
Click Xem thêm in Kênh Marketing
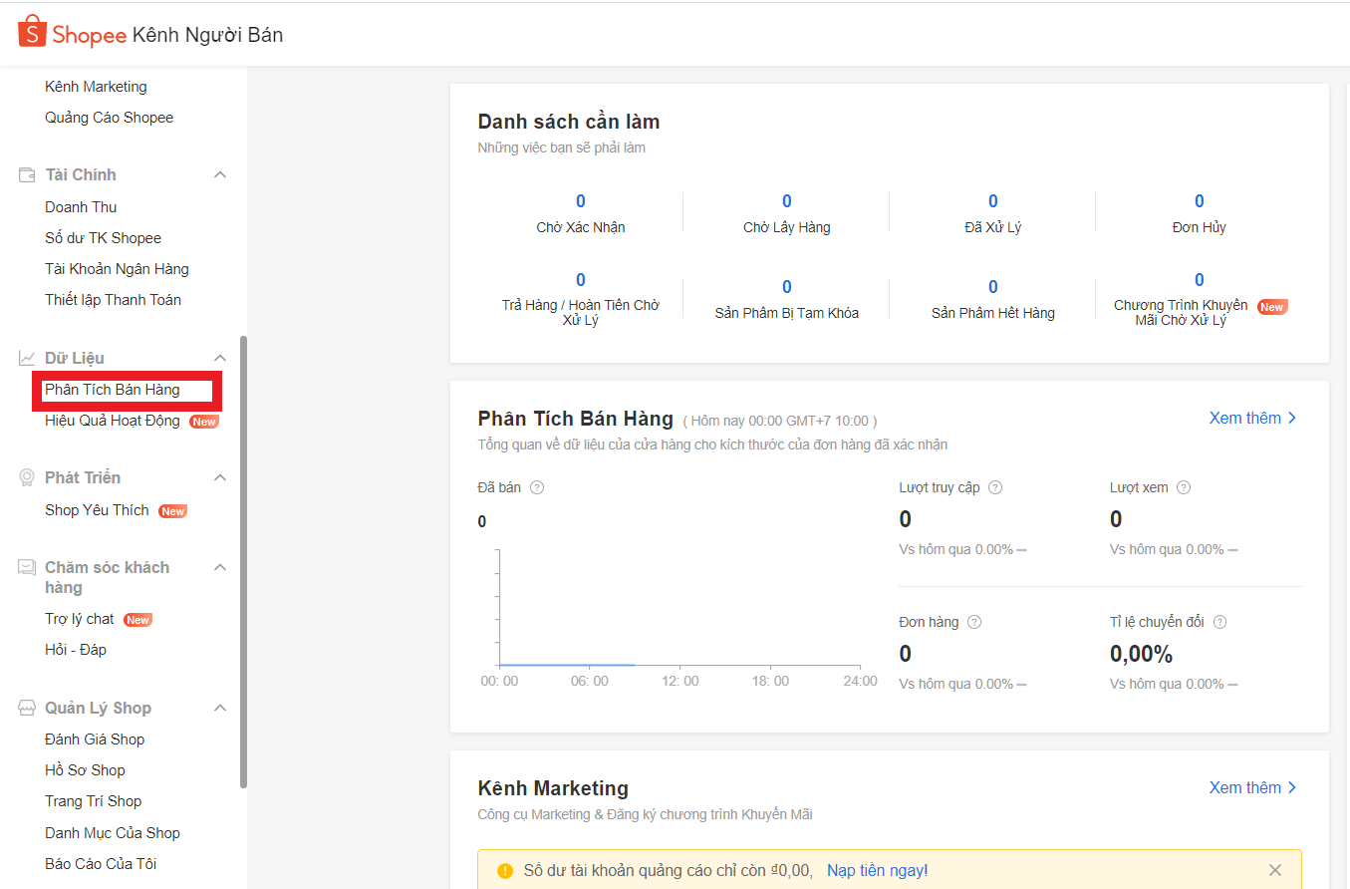(x=1252, y=787)
